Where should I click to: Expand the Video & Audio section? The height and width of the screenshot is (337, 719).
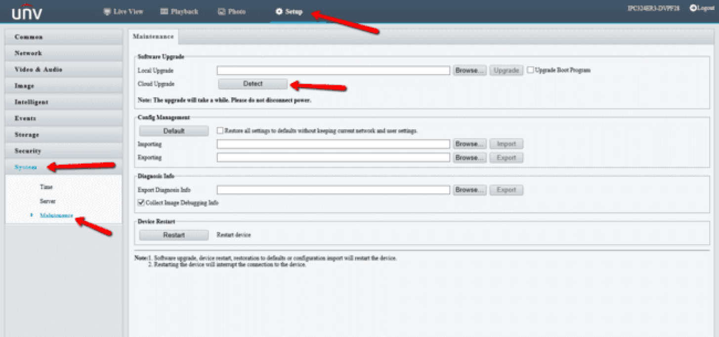[63, 70]
